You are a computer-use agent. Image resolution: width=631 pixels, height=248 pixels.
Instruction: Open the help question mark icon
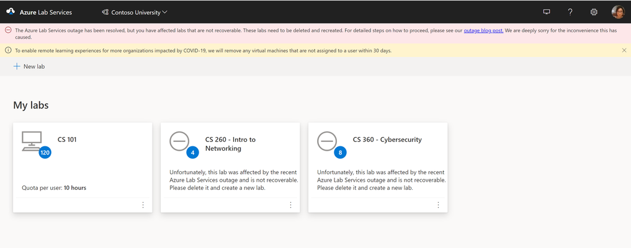click(570, 12)
